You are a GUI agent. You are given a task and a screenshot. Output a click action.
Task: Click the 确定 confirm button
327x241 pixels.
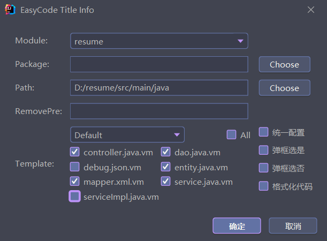[237, 226]
